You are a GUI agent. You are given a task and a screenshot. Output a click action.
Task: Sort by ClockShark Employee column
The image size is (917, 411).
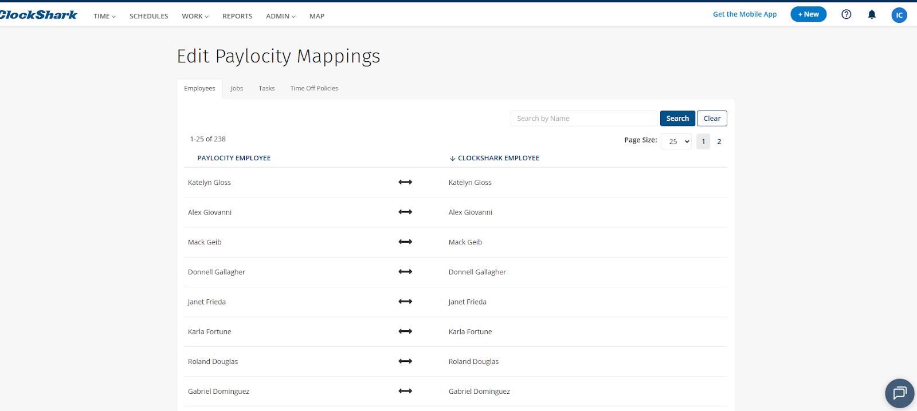coord(497,158)
